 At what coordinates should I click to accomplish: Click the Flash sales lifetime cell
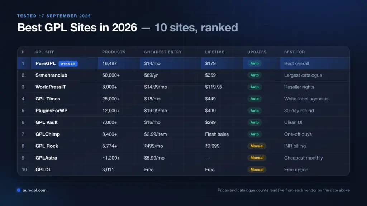coord(217,134)
